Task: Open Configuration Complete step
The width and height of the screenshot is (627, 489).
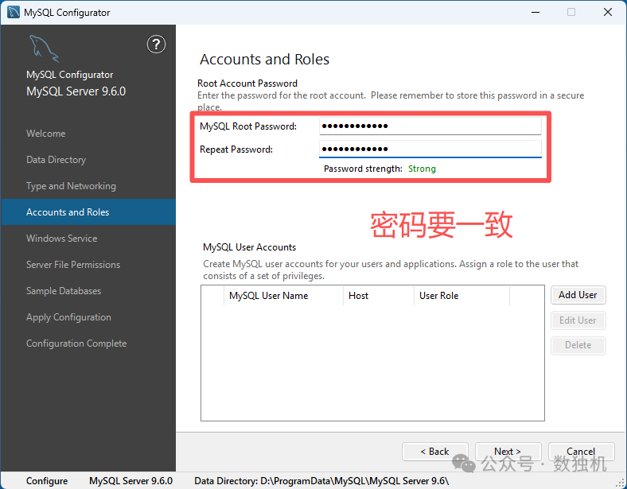Action: (76, 343)
